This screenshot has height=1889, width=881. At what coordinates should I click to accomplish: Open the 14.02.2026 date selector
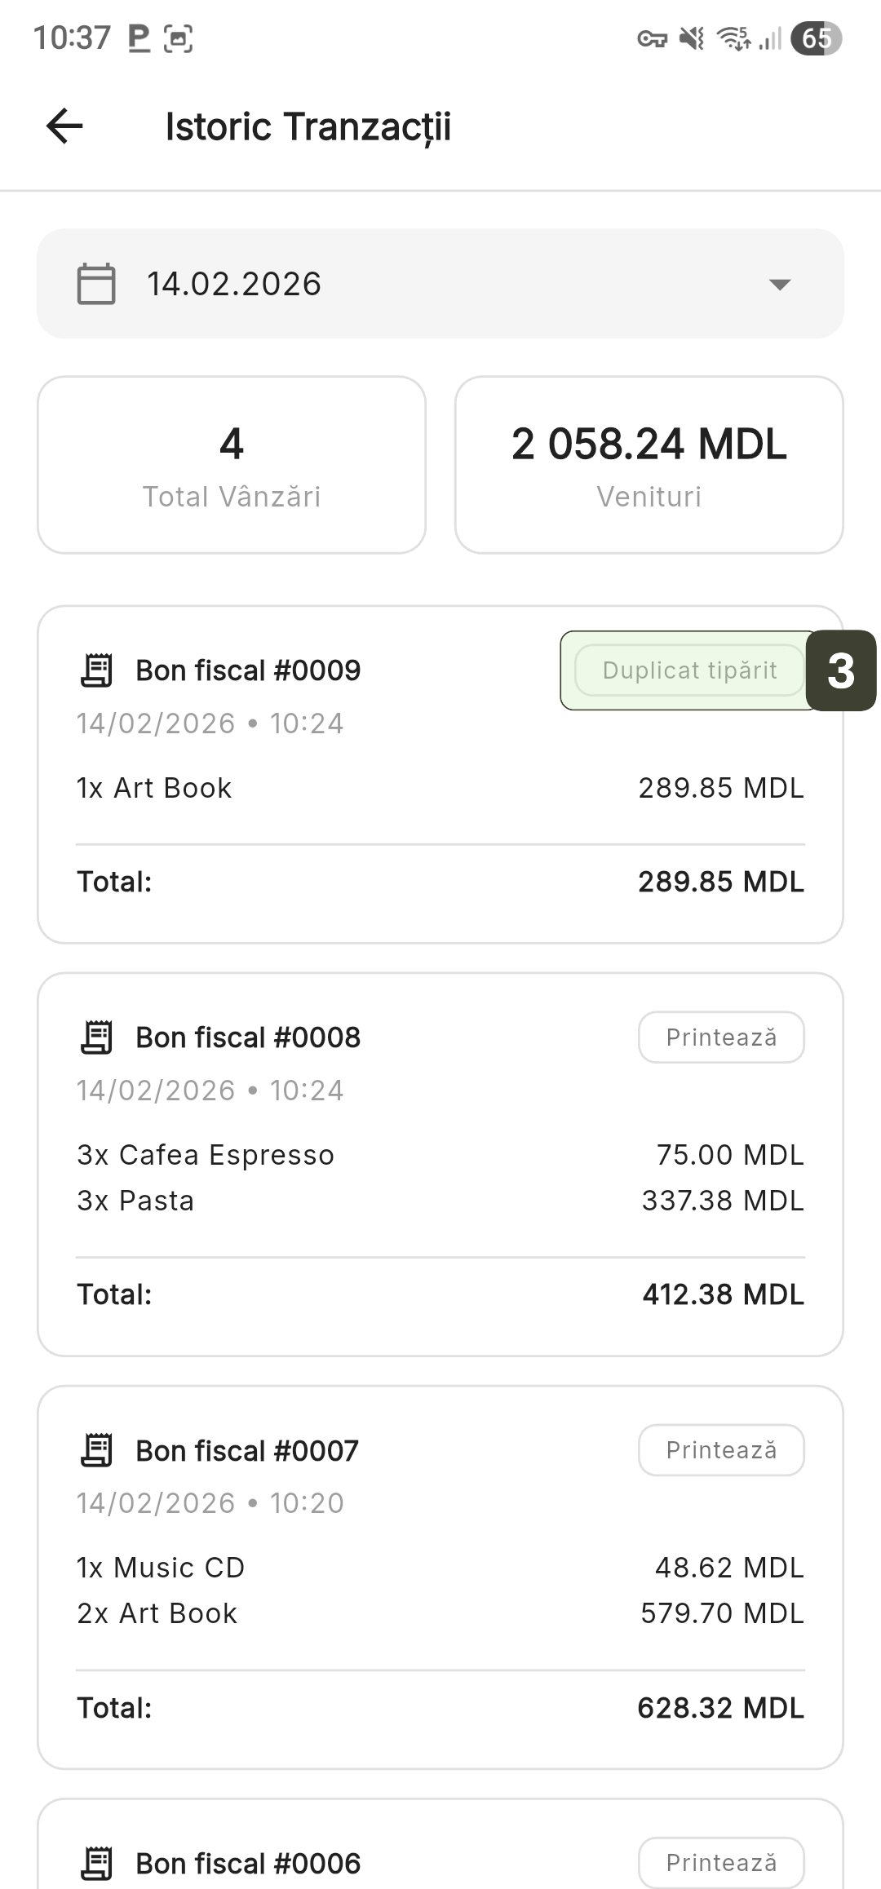(440, 284)
